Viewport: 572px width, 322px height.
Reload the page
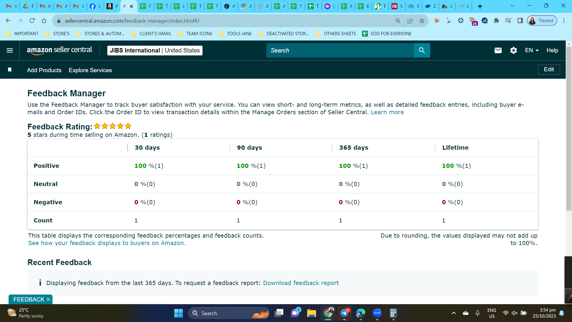(x=32, y=21)
